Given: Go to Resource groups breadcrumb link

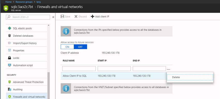Looking at the screenshot, I should [x=24, y=2].
